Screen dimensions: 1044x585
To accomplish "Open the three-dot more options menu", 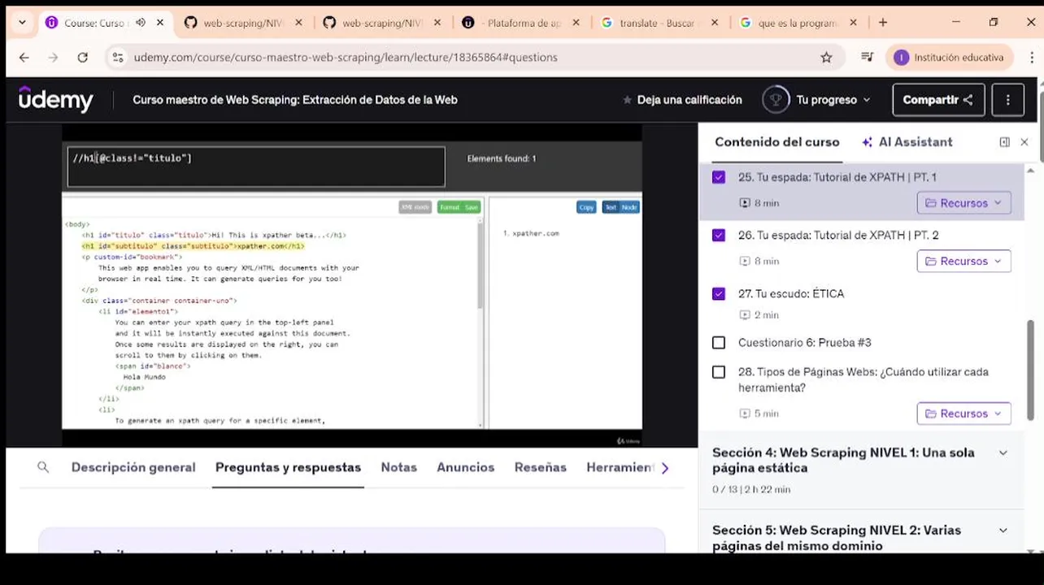I will (1007, 100).
